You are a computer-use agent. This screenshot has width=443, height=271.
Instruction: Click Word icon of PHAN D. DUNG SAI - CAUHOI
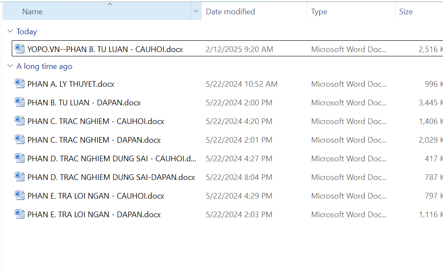click(20, 158)
